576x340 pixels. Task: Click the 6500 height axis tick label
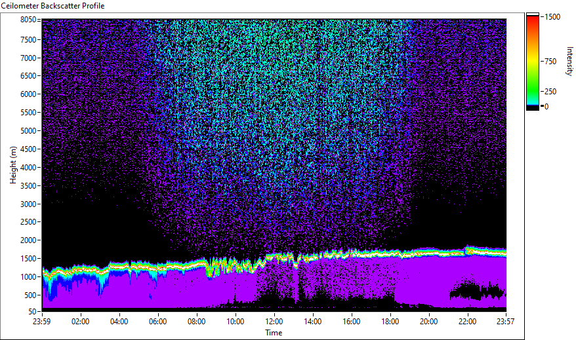tap(28, 76)
